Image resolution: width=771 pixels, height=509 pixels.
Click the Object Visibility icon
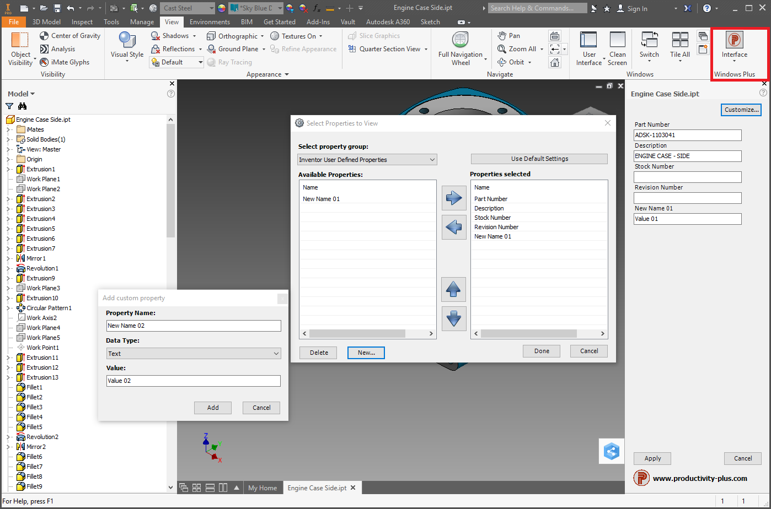[x=20, y=40]
